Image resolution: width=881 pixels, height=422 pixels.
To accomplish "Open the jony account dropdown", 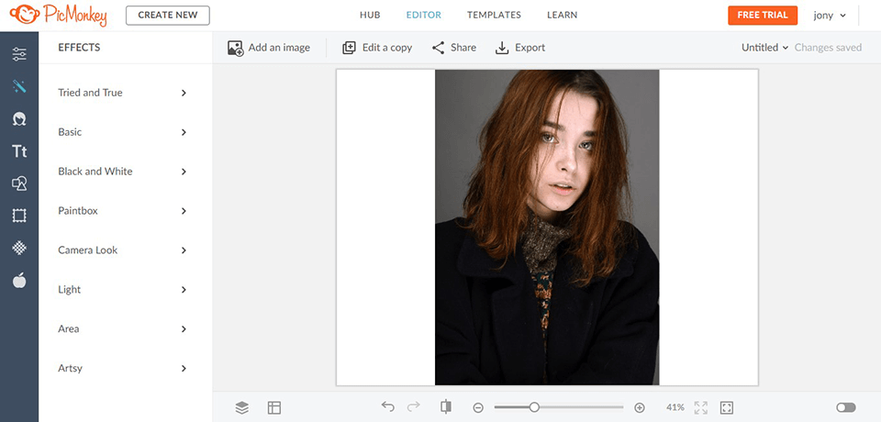I will coord(830,16).
